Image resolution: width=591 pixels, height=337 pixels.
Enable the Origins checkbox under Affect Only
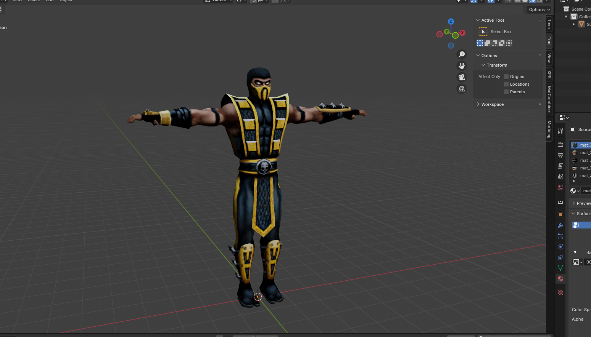tap(506, 76)
